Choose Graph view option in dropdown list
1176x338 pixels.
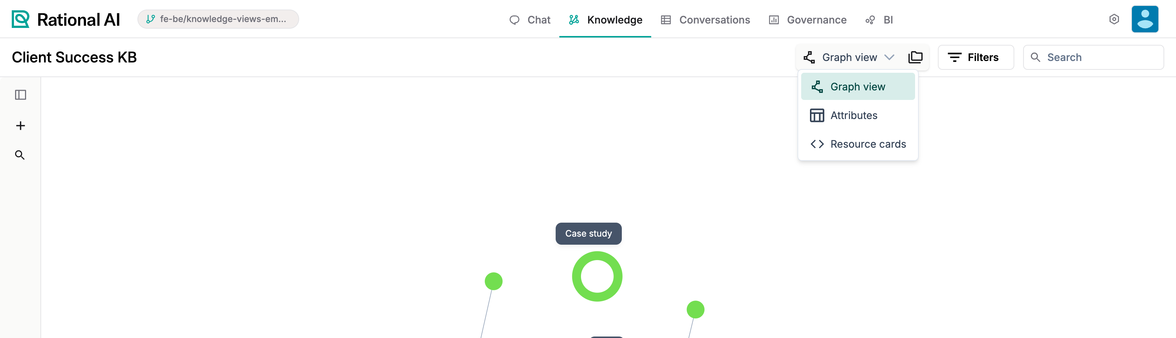(x=858, y=87)
